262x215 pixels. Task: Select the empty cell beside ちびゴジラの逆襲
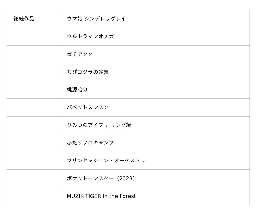[x=33, y=72]
